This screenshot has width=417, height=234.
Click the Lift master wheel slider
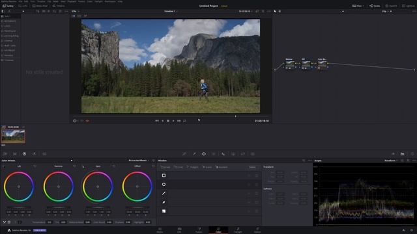click(x=19, y=207)
